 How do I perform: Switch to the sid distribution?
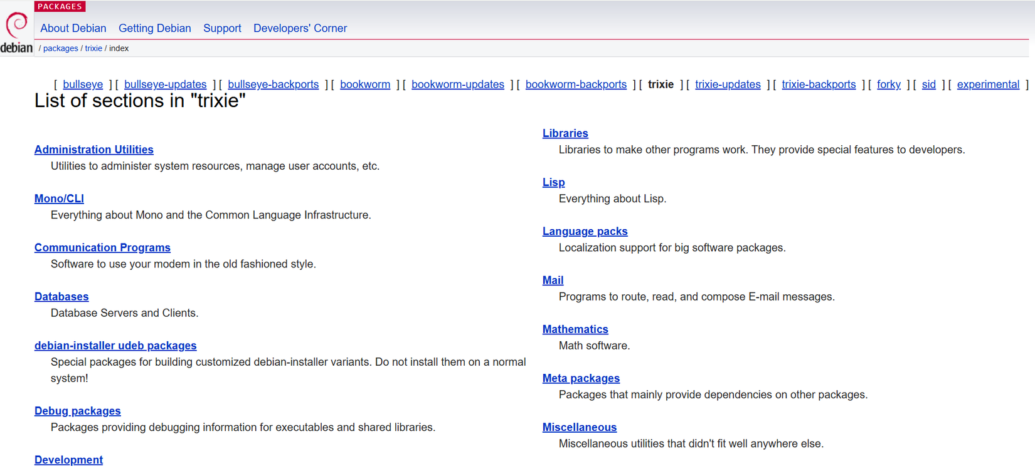click(x=928, y=85)
